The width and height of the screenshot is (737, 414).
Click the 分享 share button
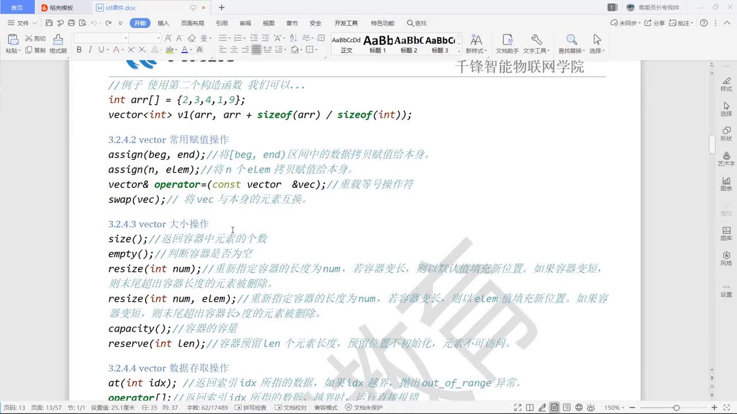pos(655,23)
